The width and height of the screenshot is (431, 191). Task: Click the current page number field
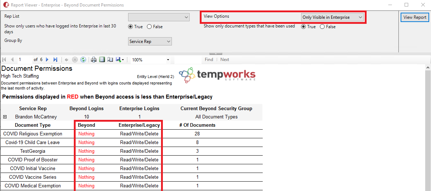coord(25,60)
